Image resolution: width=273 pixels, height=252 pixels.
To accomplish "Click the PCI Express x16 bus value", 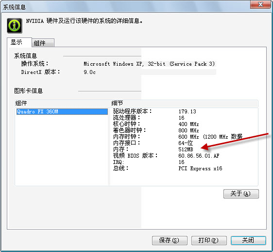I will [200, 168].
